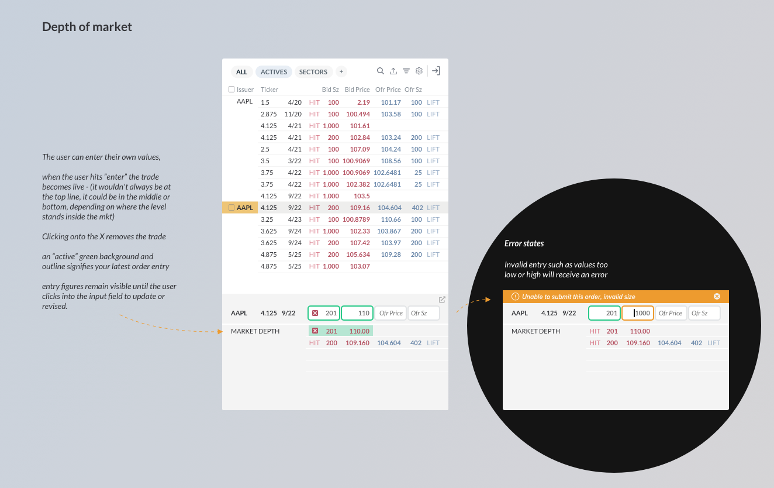774x488 pixels.
Task: Remove the live 201 at 110.00 order
Action: pos(315,331)
